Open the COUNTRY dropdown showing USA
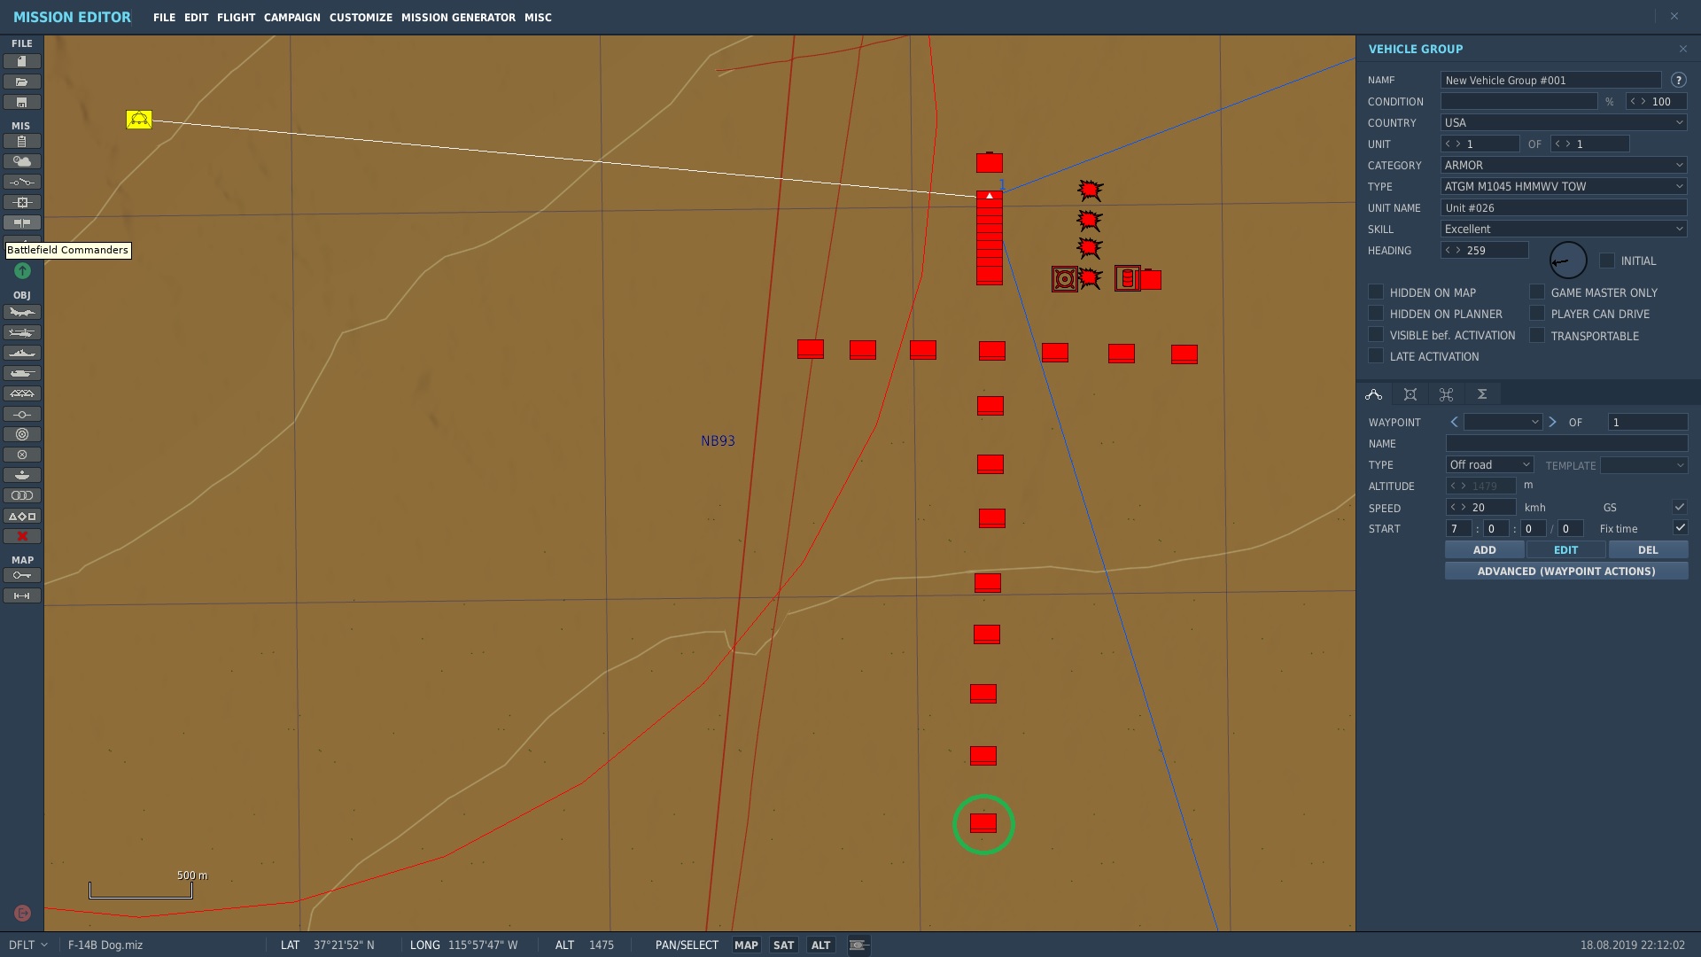The width and height of the screenshot is (1701, 957). click(1564, 122)
